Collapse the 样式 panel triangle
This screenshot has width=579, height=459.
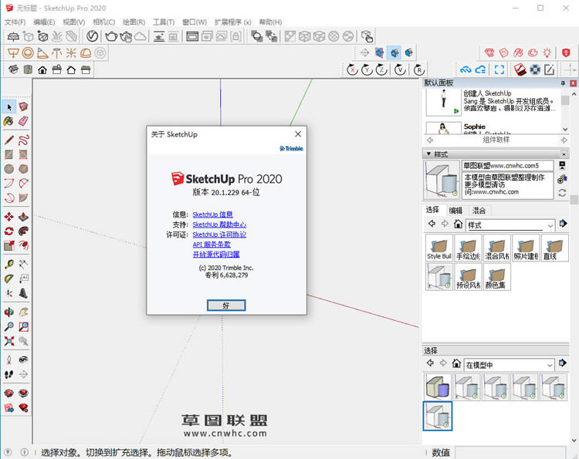click(428, 154)
